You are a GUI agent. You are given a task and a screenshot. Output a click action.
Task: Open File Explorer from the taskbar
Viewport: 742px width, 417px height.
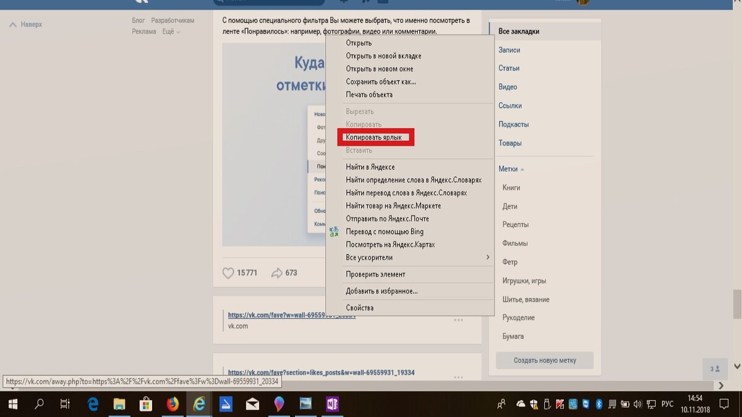click(x=120, y=404)
